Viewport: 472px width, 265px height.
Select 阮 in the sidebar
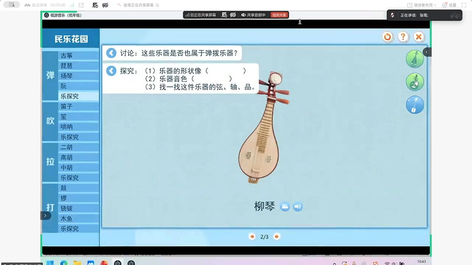[79, 86]
